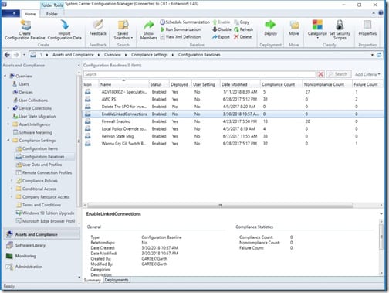Expand the Device Collections node
The width and height of the screenshot is (389, 293).
[x=8, y=108]
